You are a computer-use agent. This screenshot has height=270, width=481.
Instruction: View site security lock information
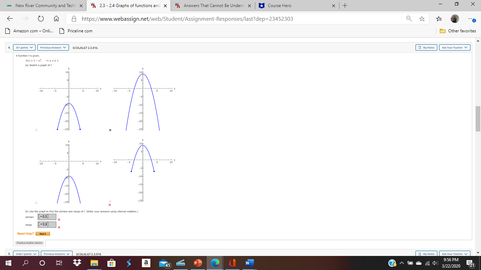pyautogui.click(x=74, y=19)
